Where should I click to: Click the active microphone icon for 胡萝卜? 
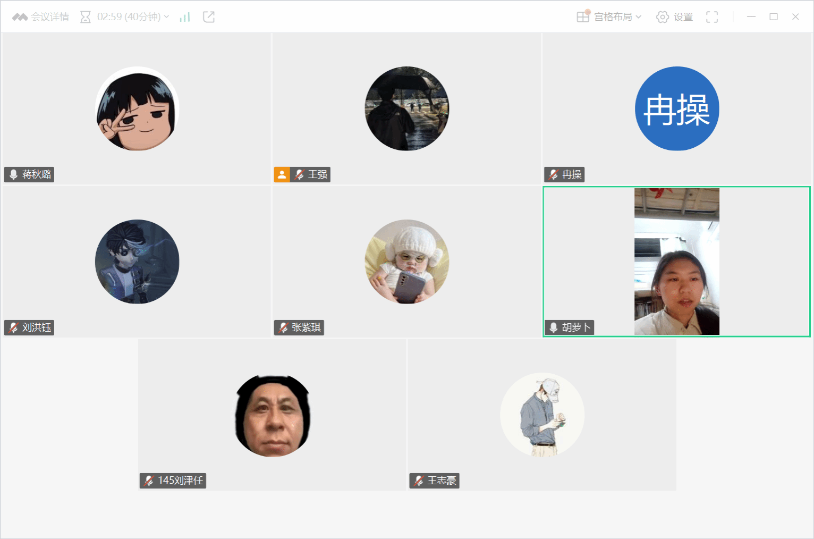click(553, 327)
